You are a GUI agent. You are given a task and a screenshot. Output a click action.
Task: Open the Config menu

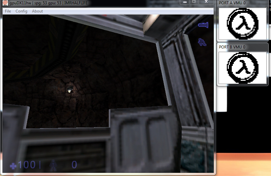[21, 11]
